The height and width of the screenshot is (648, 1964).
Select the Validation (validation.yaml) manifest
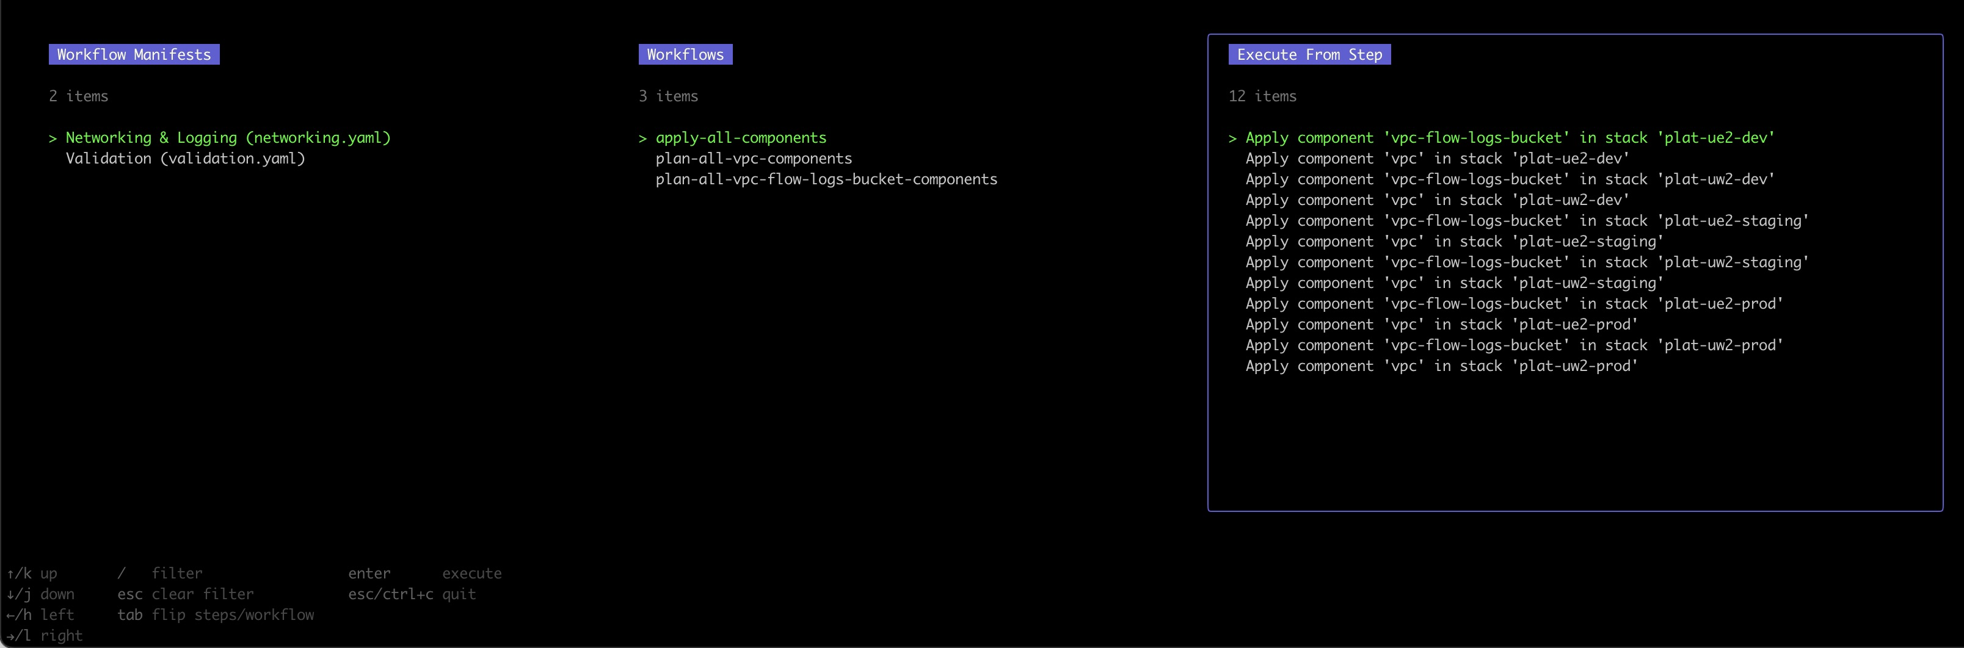[184, 159]
